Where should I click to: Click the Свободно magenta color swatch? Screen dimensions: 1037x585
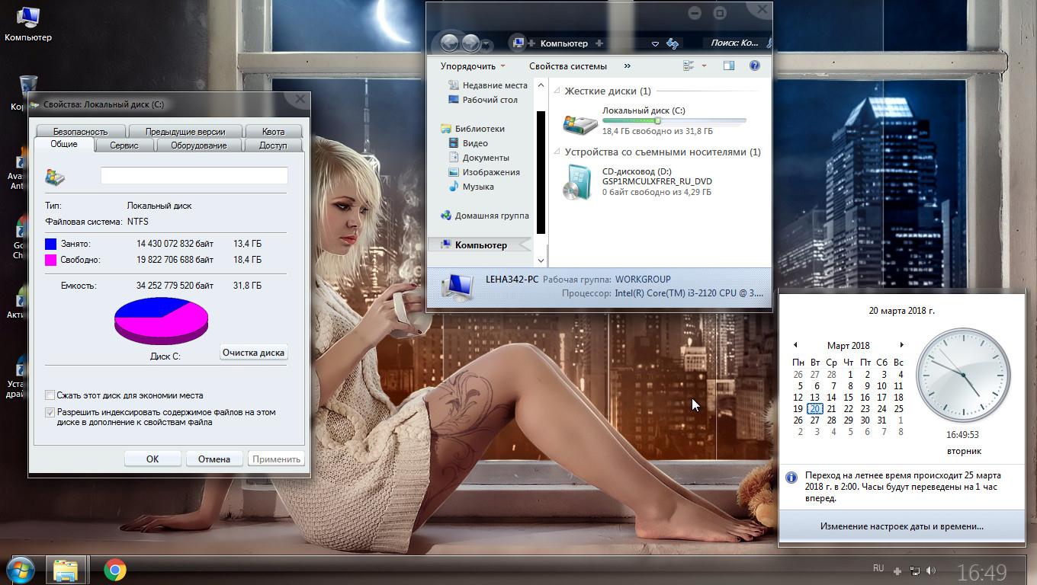51,260
